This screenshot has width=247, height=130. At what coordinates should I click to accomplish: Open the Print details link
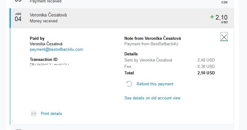(x=51, y=113)
